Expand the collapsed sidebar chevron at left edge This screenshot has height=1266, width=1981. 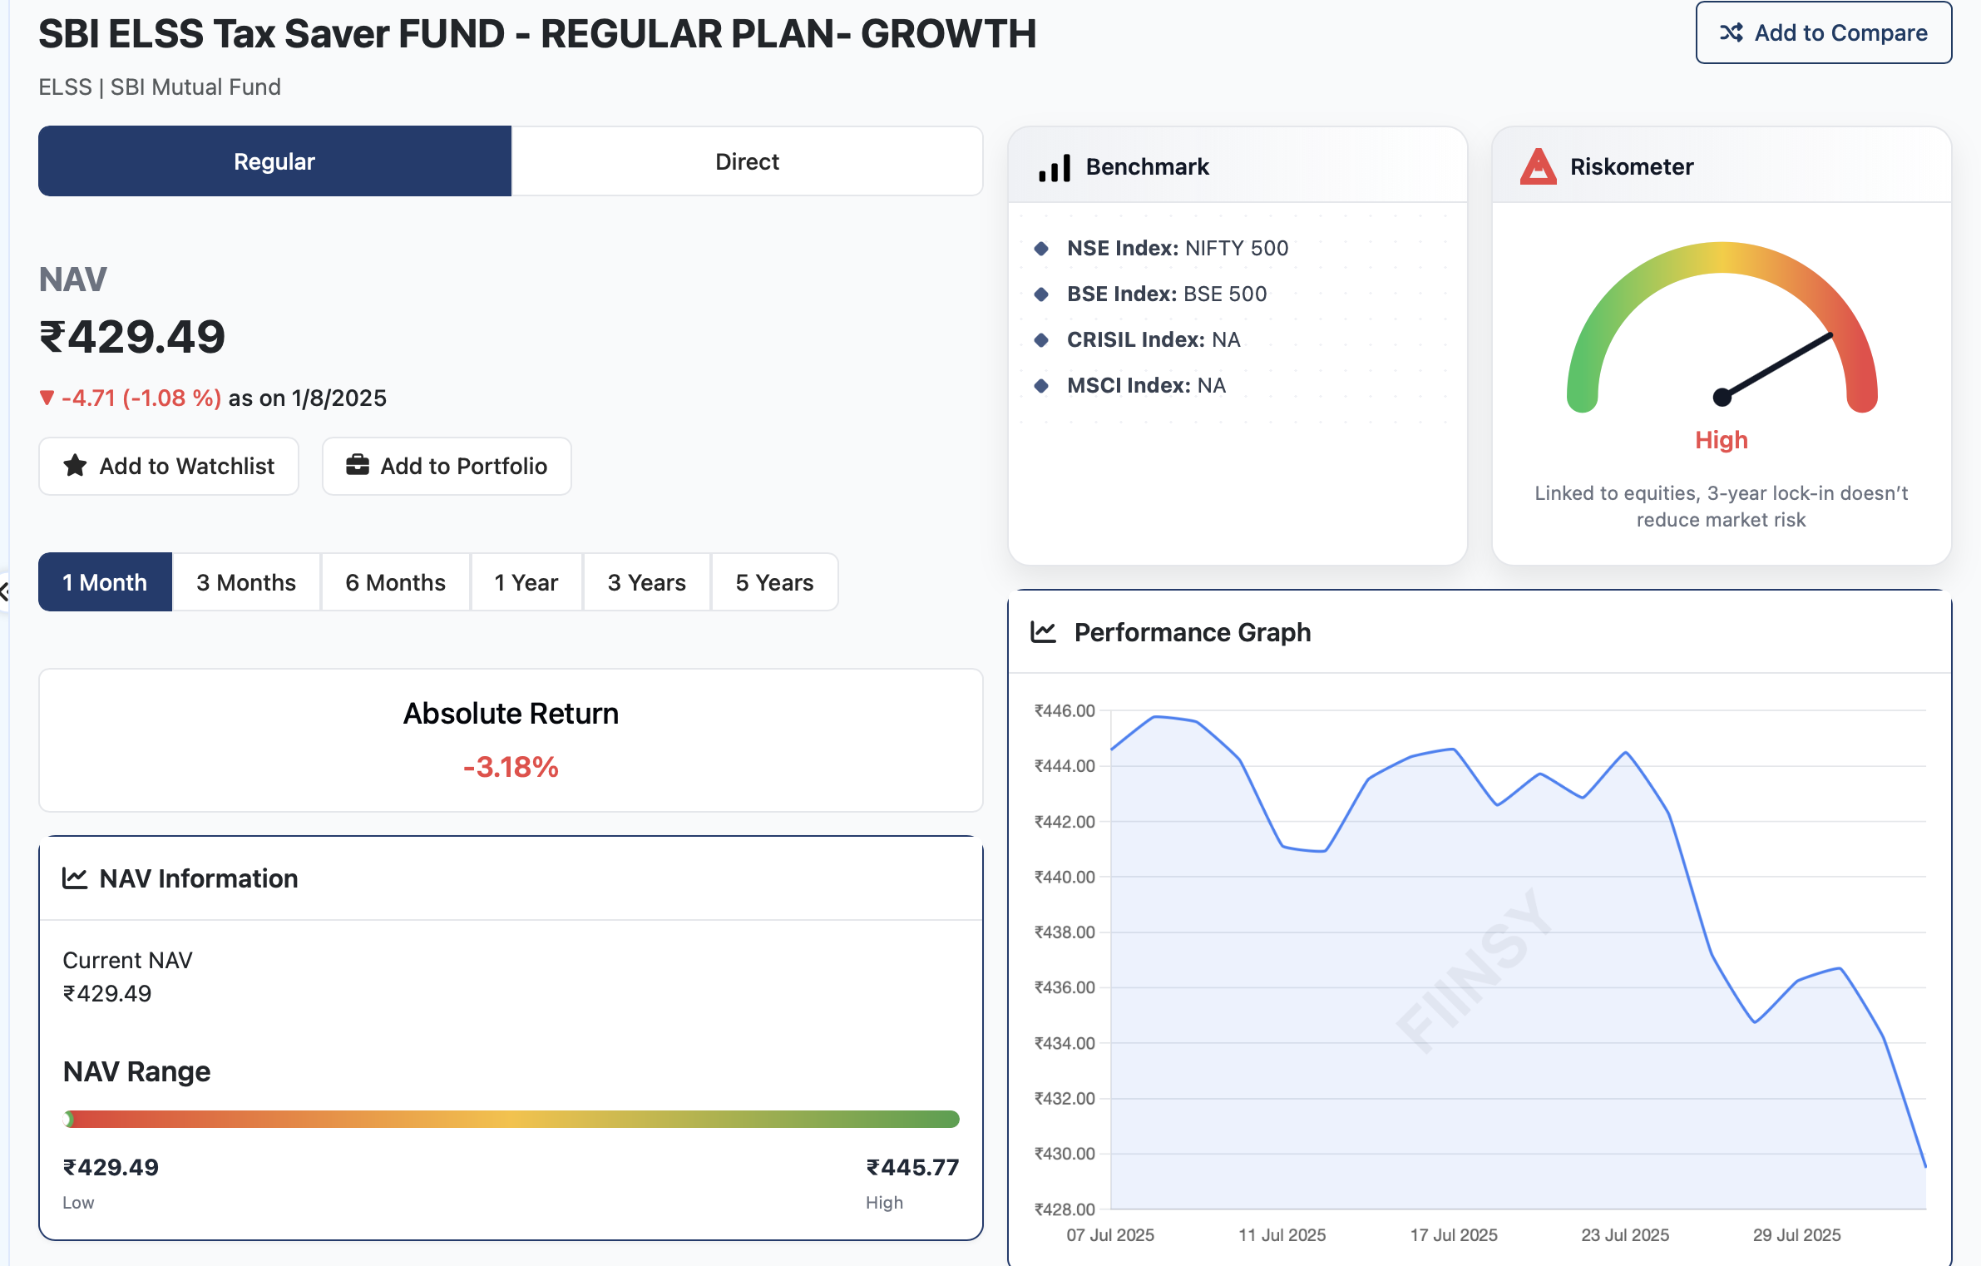pyautogui.click(x=4, y=592)
